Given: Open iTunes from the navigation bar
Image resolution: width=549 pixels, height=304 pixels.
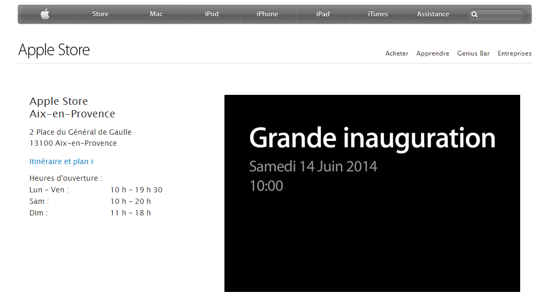Looking at the screenshot, I should coord(378,14).
